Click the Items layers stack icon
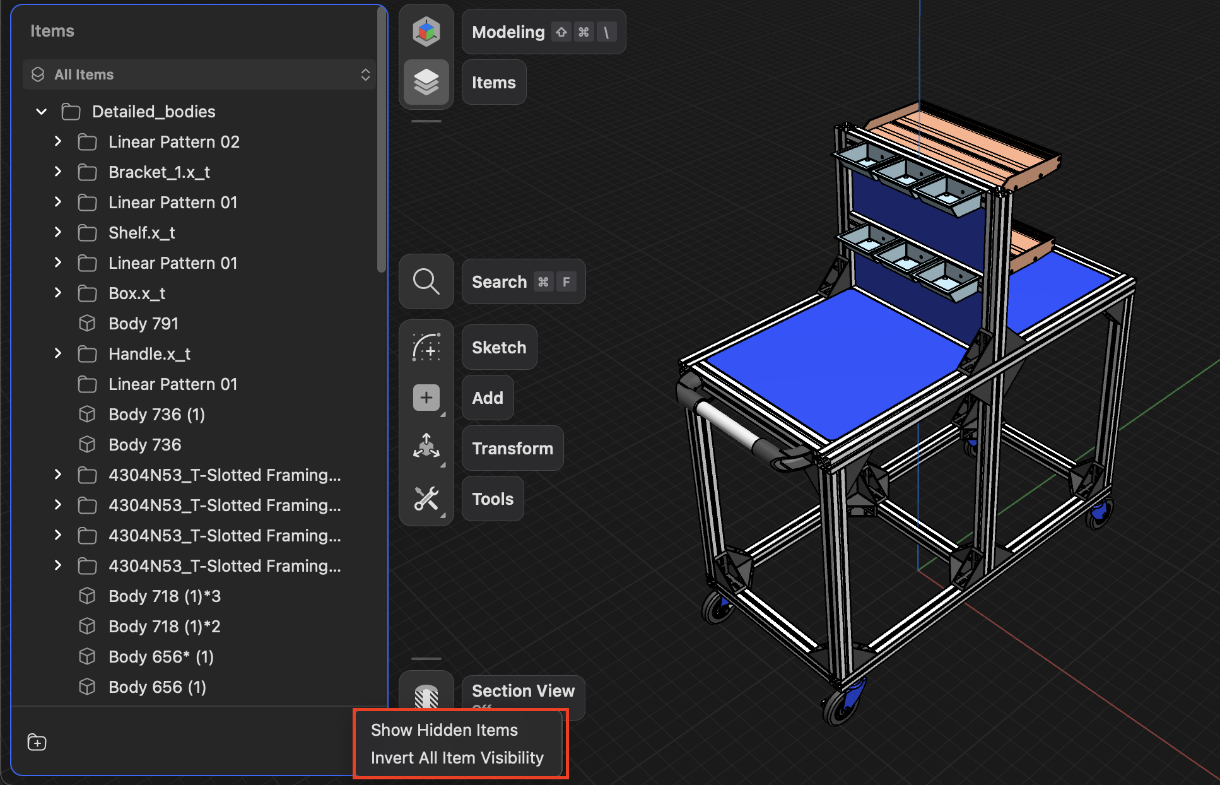 coord(426,82)
